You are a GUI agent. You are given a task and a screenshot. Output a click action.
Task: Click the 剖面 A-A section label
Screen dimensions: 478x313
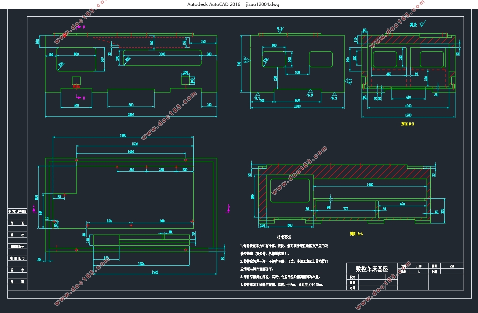coord(356,234)
